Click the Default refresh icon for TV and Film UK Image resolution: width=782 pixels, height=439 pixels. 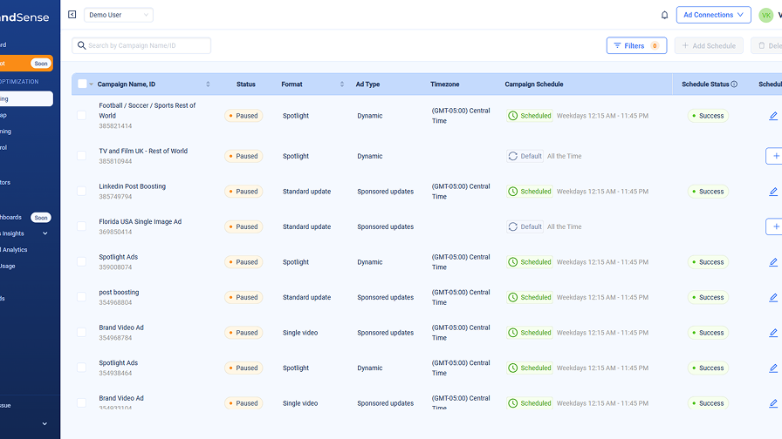coord(512,156)
